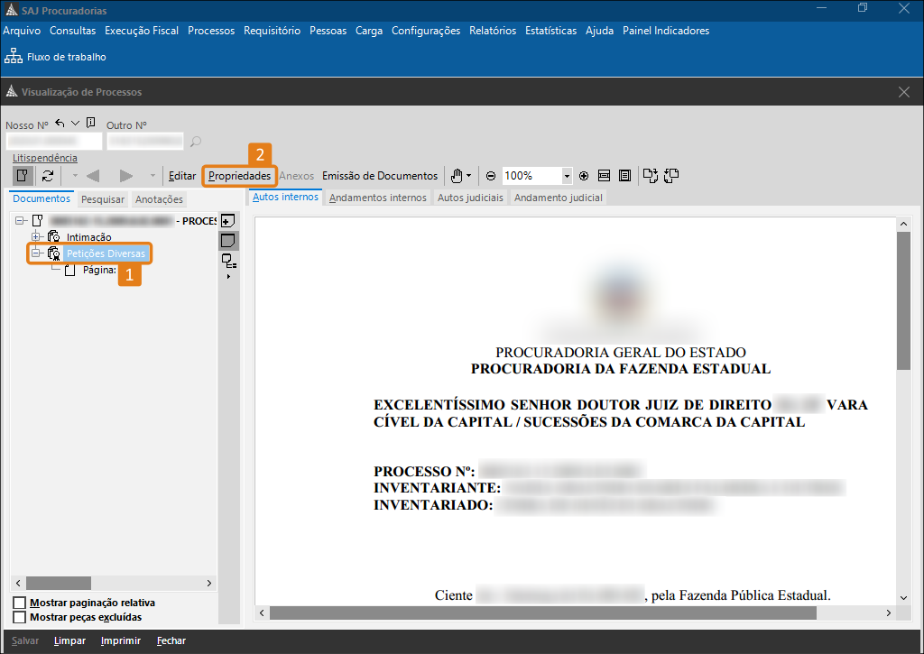The image size is (924, 654).
Task: Click the zoom in plus icon
Action: click(x=584, y=176)
